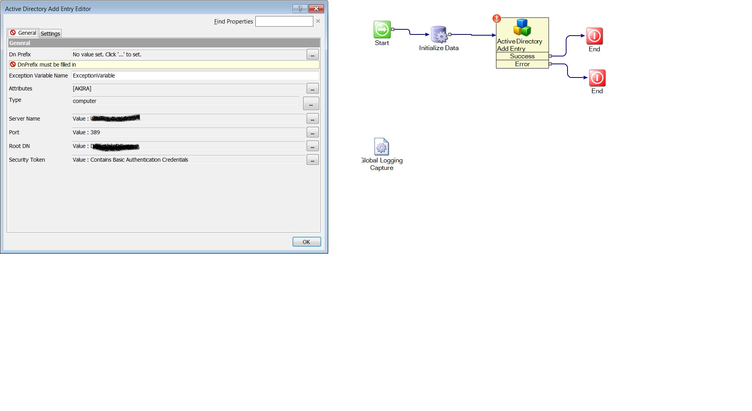The width and height of the screenshot is (752, 411).
Task: Clear Find Properties using the × icon
Action: click(x=318, y=21)
